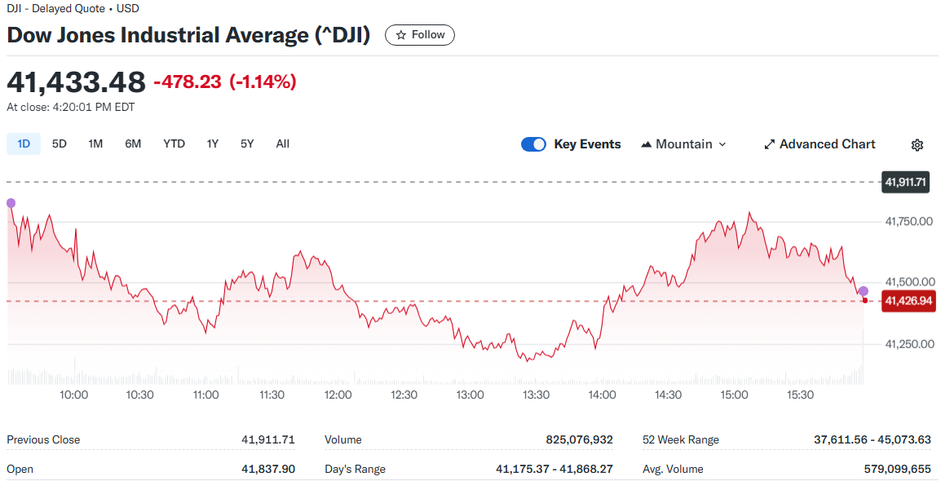Click the Volume row label
This screenshot has height=481, width=941.
coord(343,439)
